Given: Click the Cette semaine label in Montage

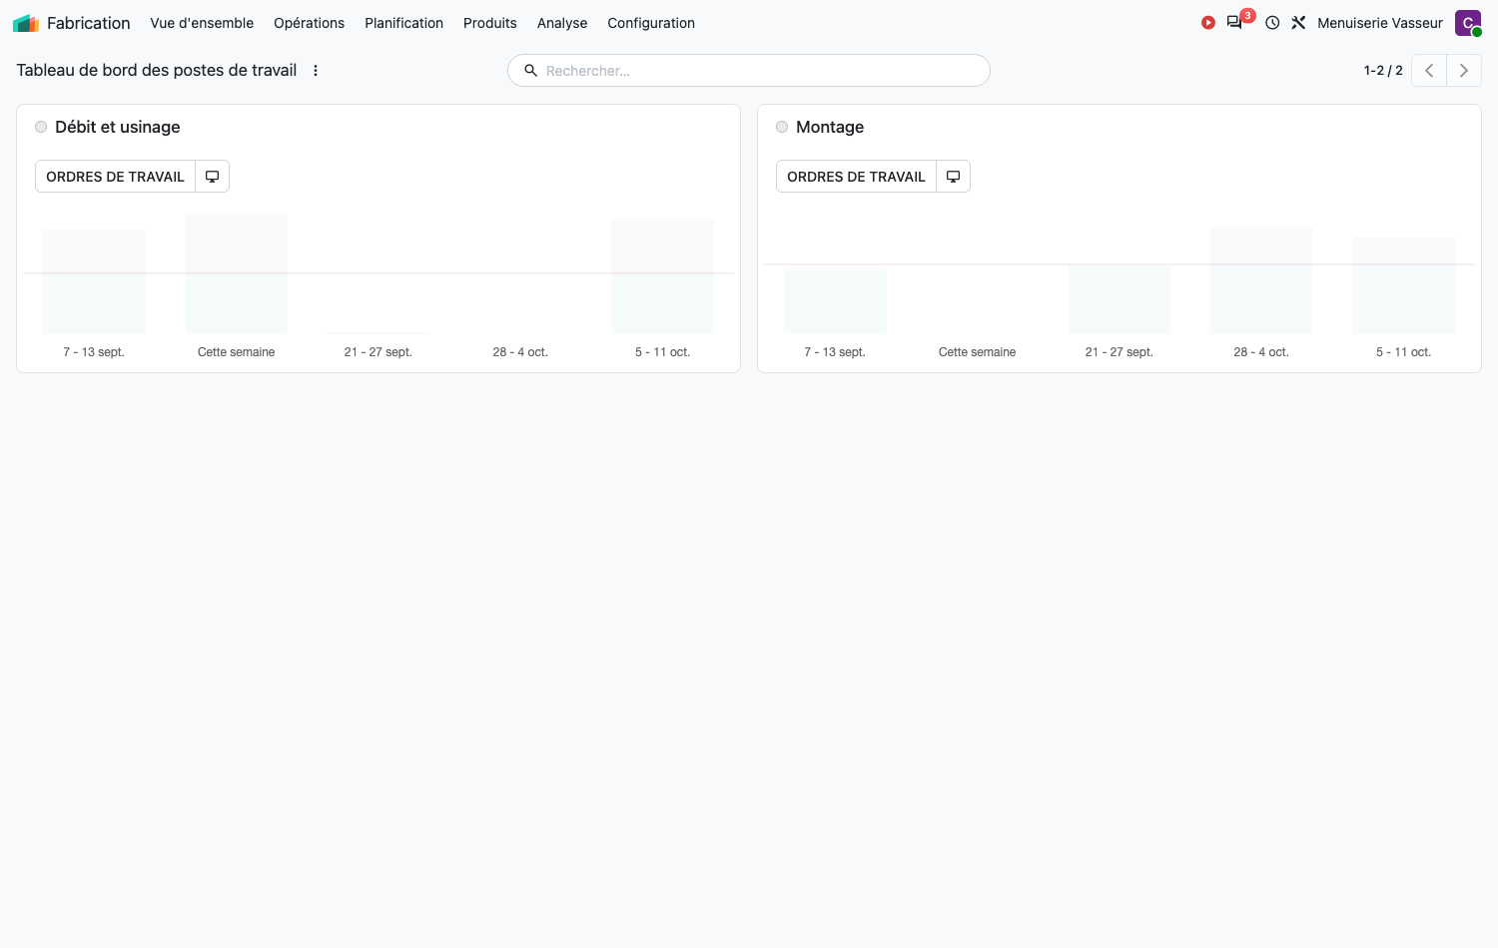Looking at the screenshot, I should [x=978, y=352].
